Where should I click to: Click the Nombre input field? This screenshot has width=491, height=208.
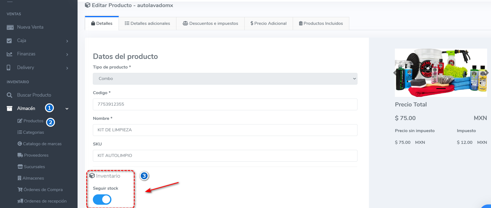coord(225,130)
